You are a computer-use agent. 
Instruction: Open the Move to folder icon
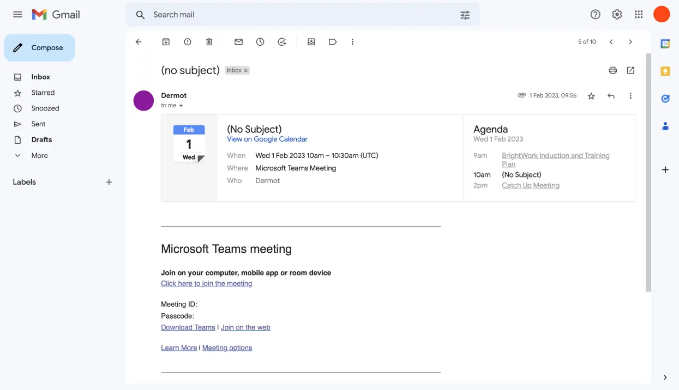[x=311, y=42]
